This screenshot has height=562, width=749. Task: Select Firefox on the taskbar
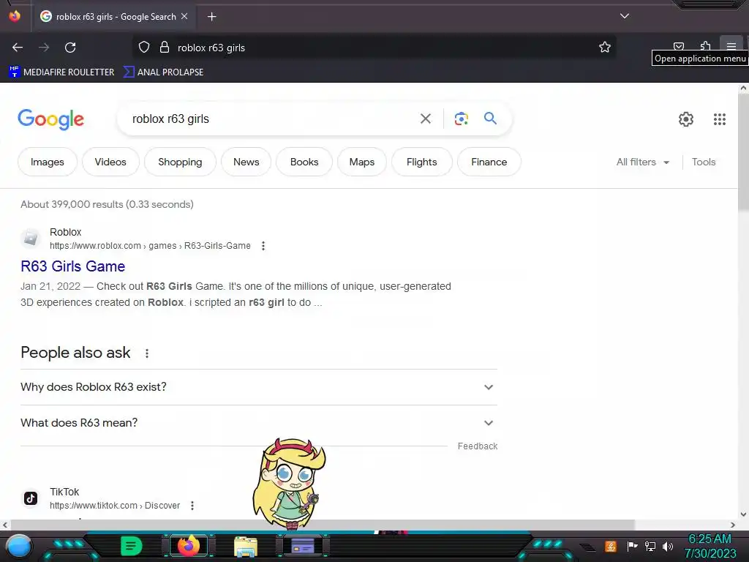189,546
